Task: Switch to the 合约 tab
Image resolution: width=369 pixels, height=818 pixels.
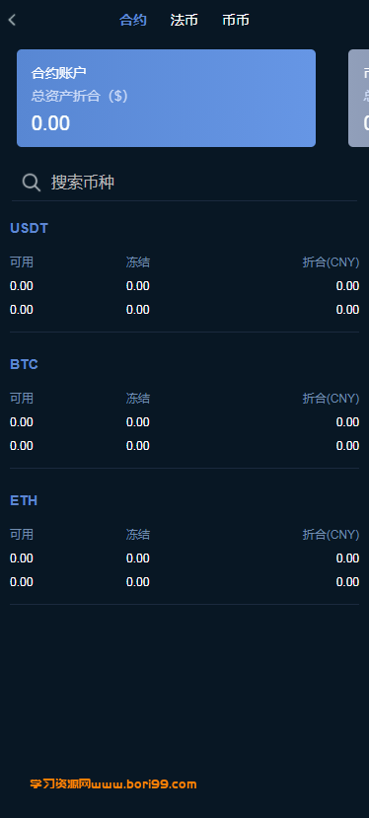Action: point(133,21)
